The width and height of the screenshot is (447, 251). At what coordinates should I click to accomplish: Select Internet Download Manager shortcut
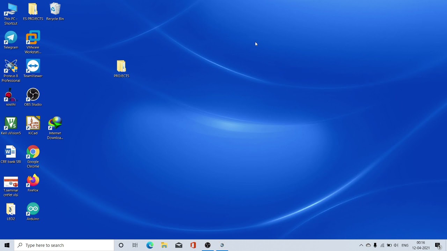tap(55, 128)
